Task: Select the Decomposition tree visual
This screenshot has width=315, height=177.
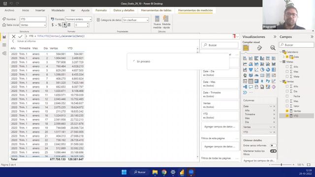Action: tap(245, 87)
